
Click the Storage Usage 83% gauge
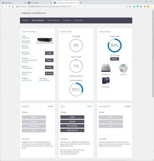tap(115, 45)
